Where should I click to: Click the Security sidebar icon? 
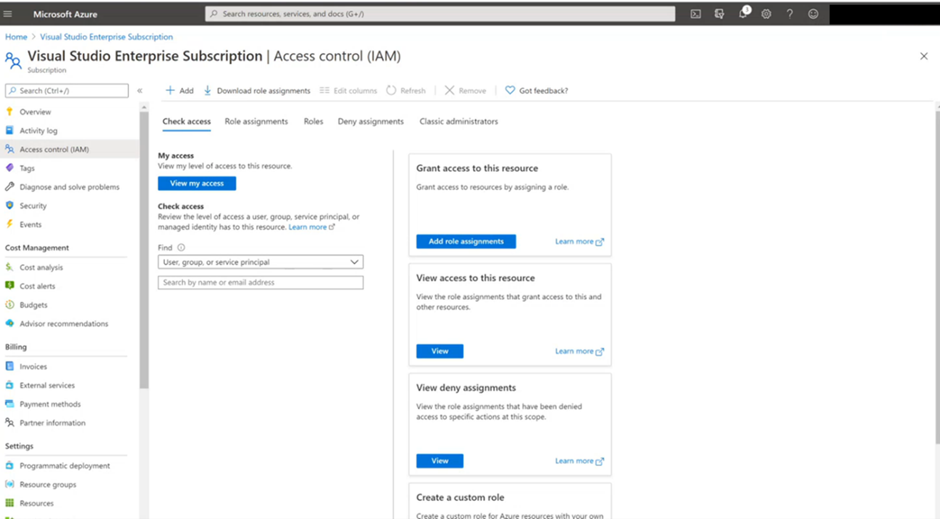[x=10, y=205]
